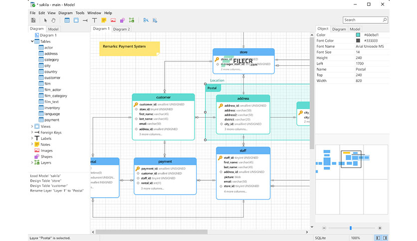Expand the Views tree node
This screenshot has width=417, height=241.
coord(32,126)
